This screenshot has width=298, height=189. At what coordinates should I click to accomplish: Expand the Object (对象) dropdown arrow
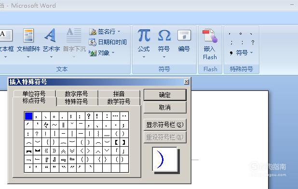(113, 52)
